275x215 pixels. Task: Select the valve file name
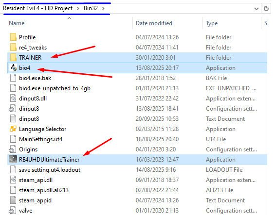pos(26,211)
